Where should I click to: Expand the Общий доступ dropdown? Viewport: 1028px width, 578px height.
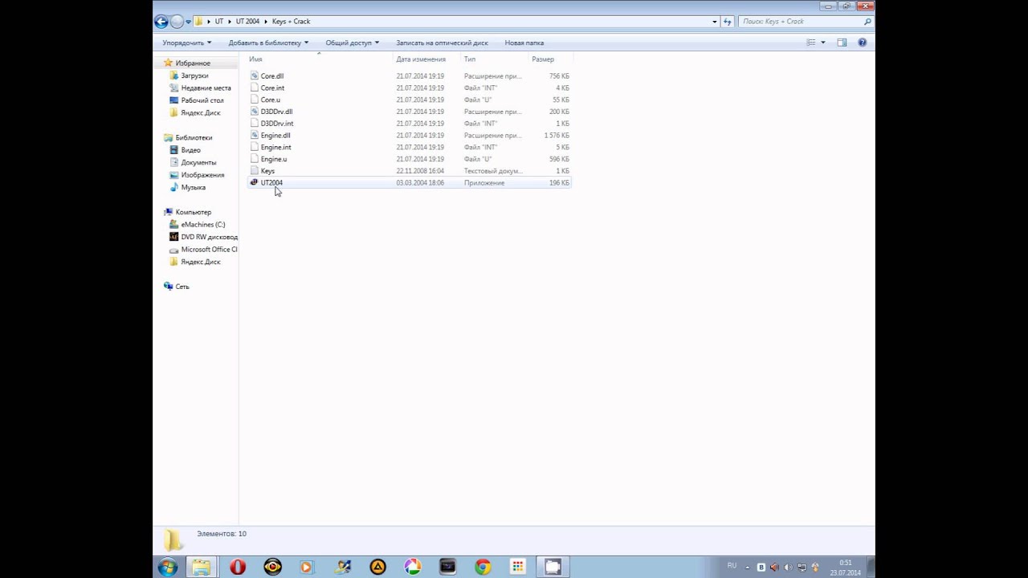pyautogui.click(x=353, y=43)
